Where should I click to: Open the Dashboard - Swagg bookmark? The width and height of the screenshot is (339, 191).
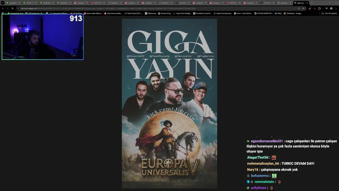coord(293,13)
